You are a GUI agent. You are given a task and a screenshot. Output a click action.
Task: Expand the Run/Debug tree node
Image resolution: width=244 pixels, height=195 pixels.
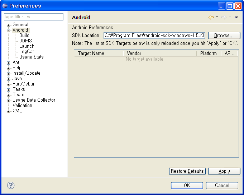pos(8,84)
